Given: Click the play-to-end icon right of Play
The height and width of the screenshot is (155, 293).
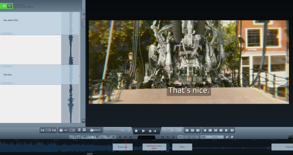Looking at the screenshot, I should tap(155, 131).
